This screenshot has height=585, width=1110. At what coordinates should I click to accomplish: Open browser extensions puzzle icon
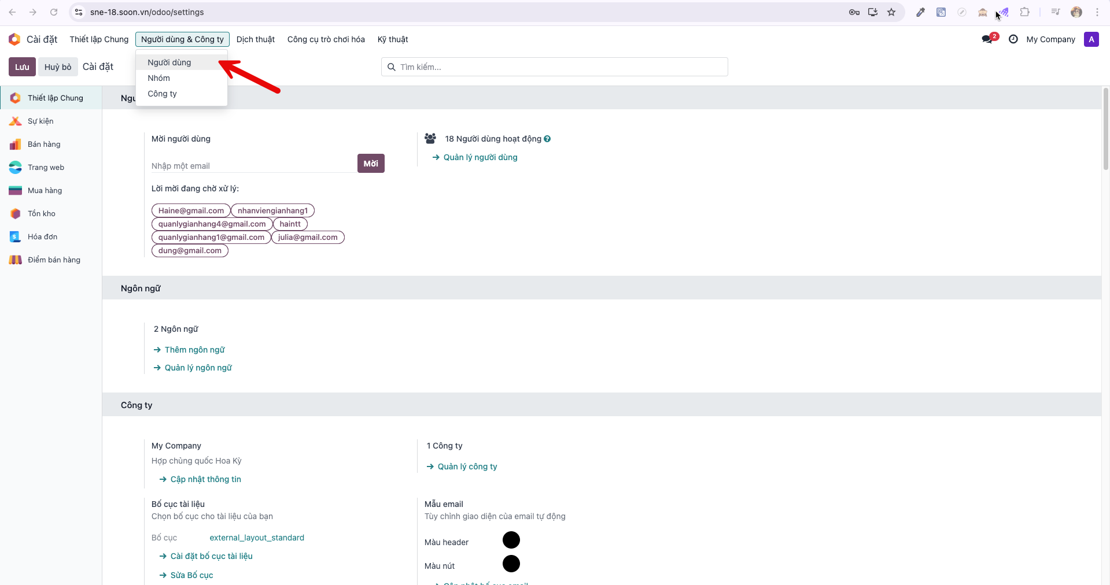(1024, 12)
